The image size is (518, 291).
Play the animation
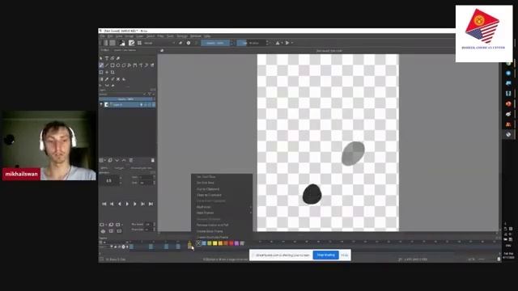tap(127, 204)
